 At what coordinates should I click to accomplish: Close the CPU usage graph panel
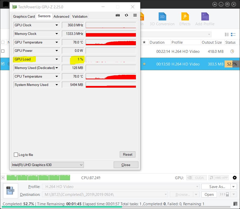tap(3, 178)
